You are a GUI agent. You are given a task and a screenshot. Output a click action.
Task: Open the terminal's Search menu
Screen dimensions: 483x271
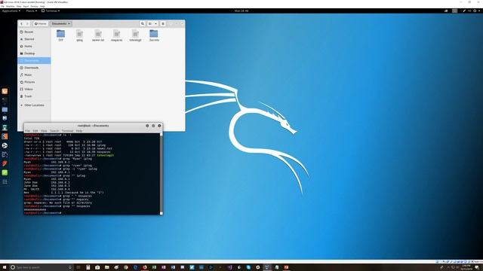point(54,131)
